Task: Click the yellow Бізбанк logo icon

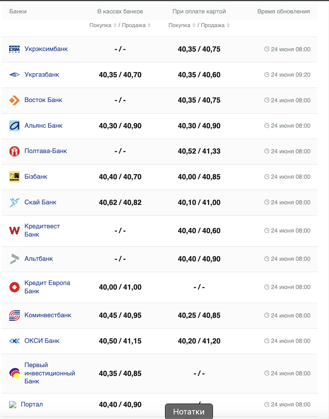Action: coord(15,177)
